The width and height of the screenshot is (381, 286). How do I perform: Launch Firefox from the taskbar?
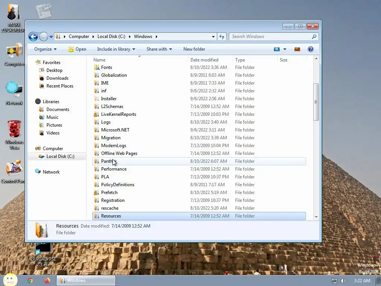point(47,280)
